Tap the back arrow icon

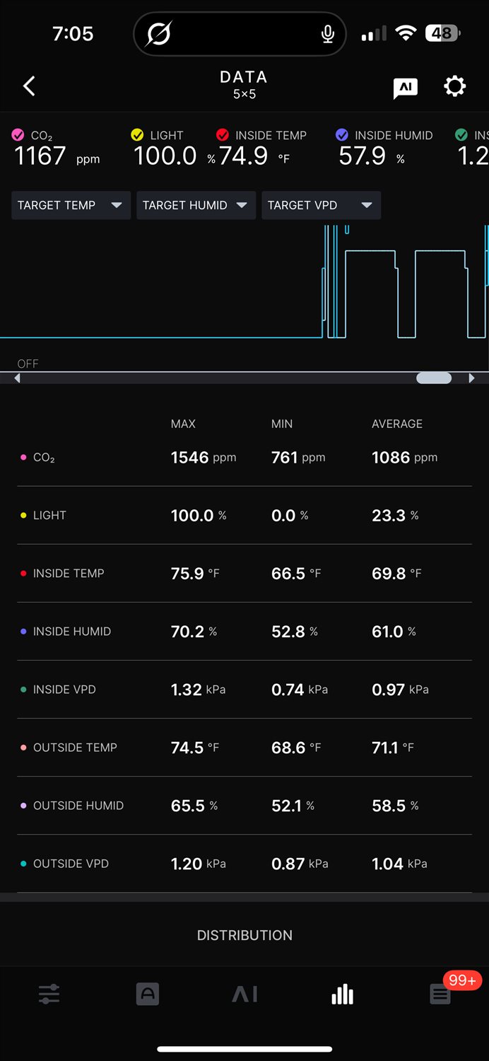[x=29, y=86]
